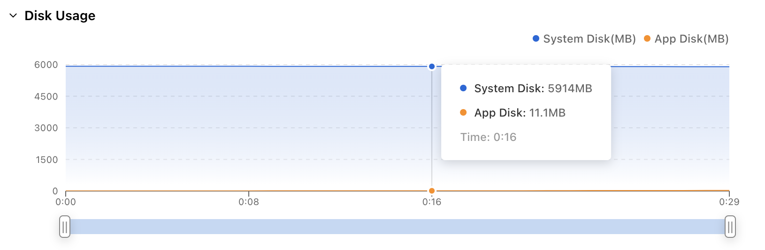Click the left zoom slider handle
The height and width of the screenshot is (250, 765).
65,227
